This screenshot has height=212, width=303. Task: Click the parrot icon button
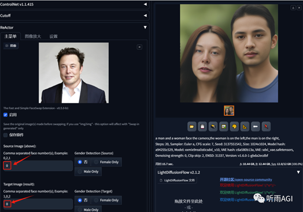point(266,127)
